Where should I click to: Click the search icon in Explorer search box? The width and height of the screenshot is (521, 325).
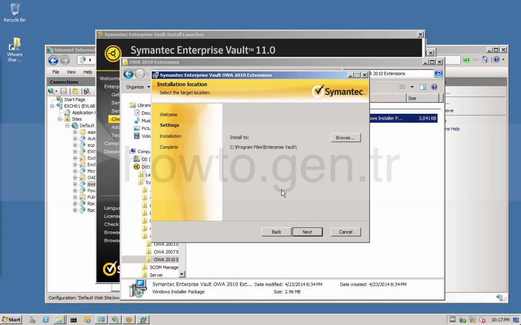(x=438, y=74)
